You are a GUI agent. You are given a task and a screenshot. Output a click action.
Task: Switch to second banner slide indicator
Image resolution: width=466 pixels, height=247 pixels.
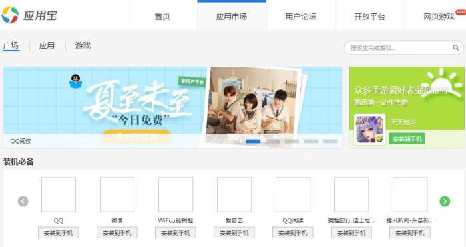(272, 142)
